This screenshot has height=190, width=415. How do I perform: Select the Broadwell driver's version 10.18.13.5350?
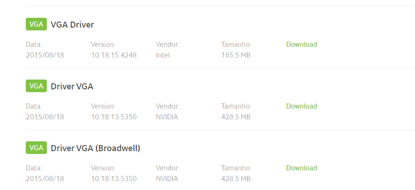114,179
